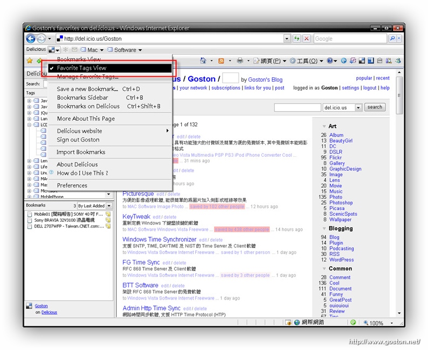This screenshot has height=350, width=428.
Task: Open the del.icio.us search scope dropdown
Action: (342, 107)
